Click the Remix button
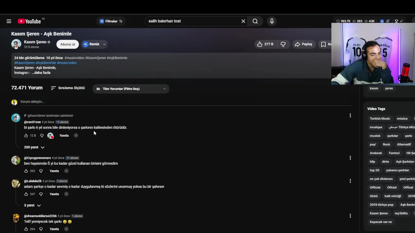The width and height of the screenshot is (415, 233). point(91,44)
